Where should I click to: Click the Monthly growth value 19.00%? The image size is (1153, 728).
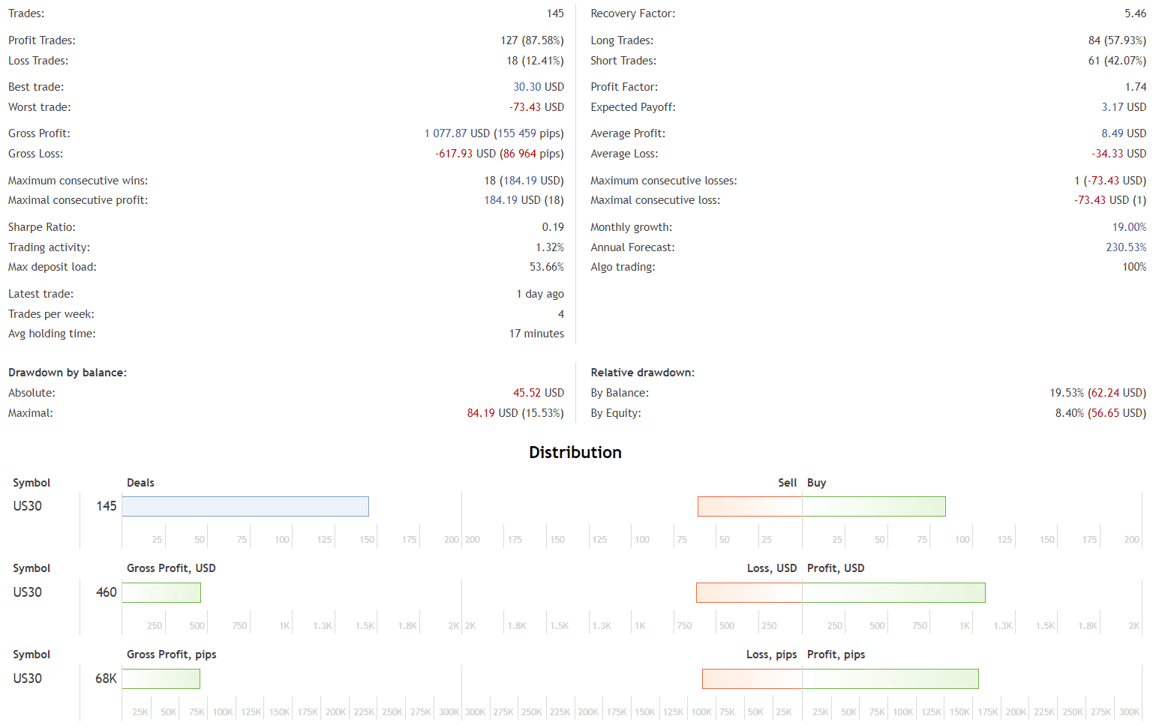click(1128, 226)
